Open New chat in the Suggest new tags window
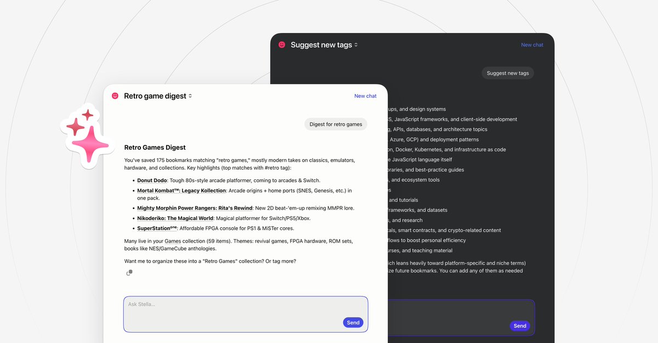The width and height of the screenshot is (658, 343). tap(532, 44)
